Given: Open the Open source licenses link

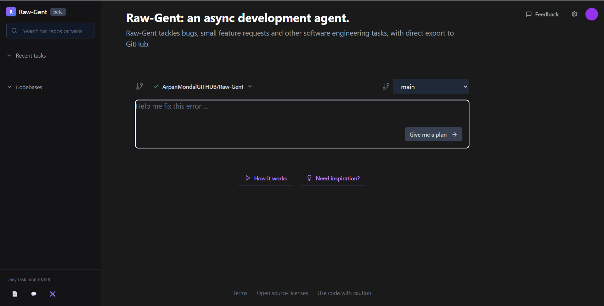Looking at the screenshot, I should pos(282,293).
